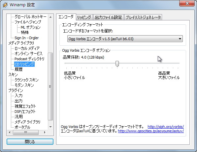Close the Winamp 設定 window

187,3
